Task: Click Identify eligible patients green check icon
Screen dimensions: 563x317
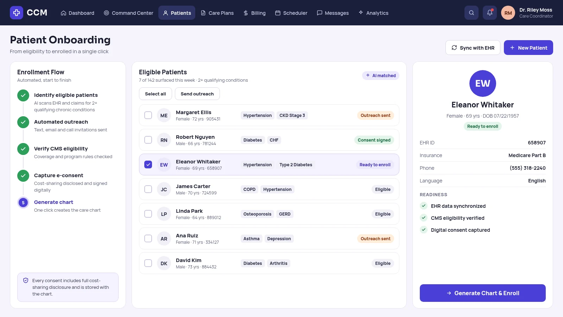Action: click(23, 95)
